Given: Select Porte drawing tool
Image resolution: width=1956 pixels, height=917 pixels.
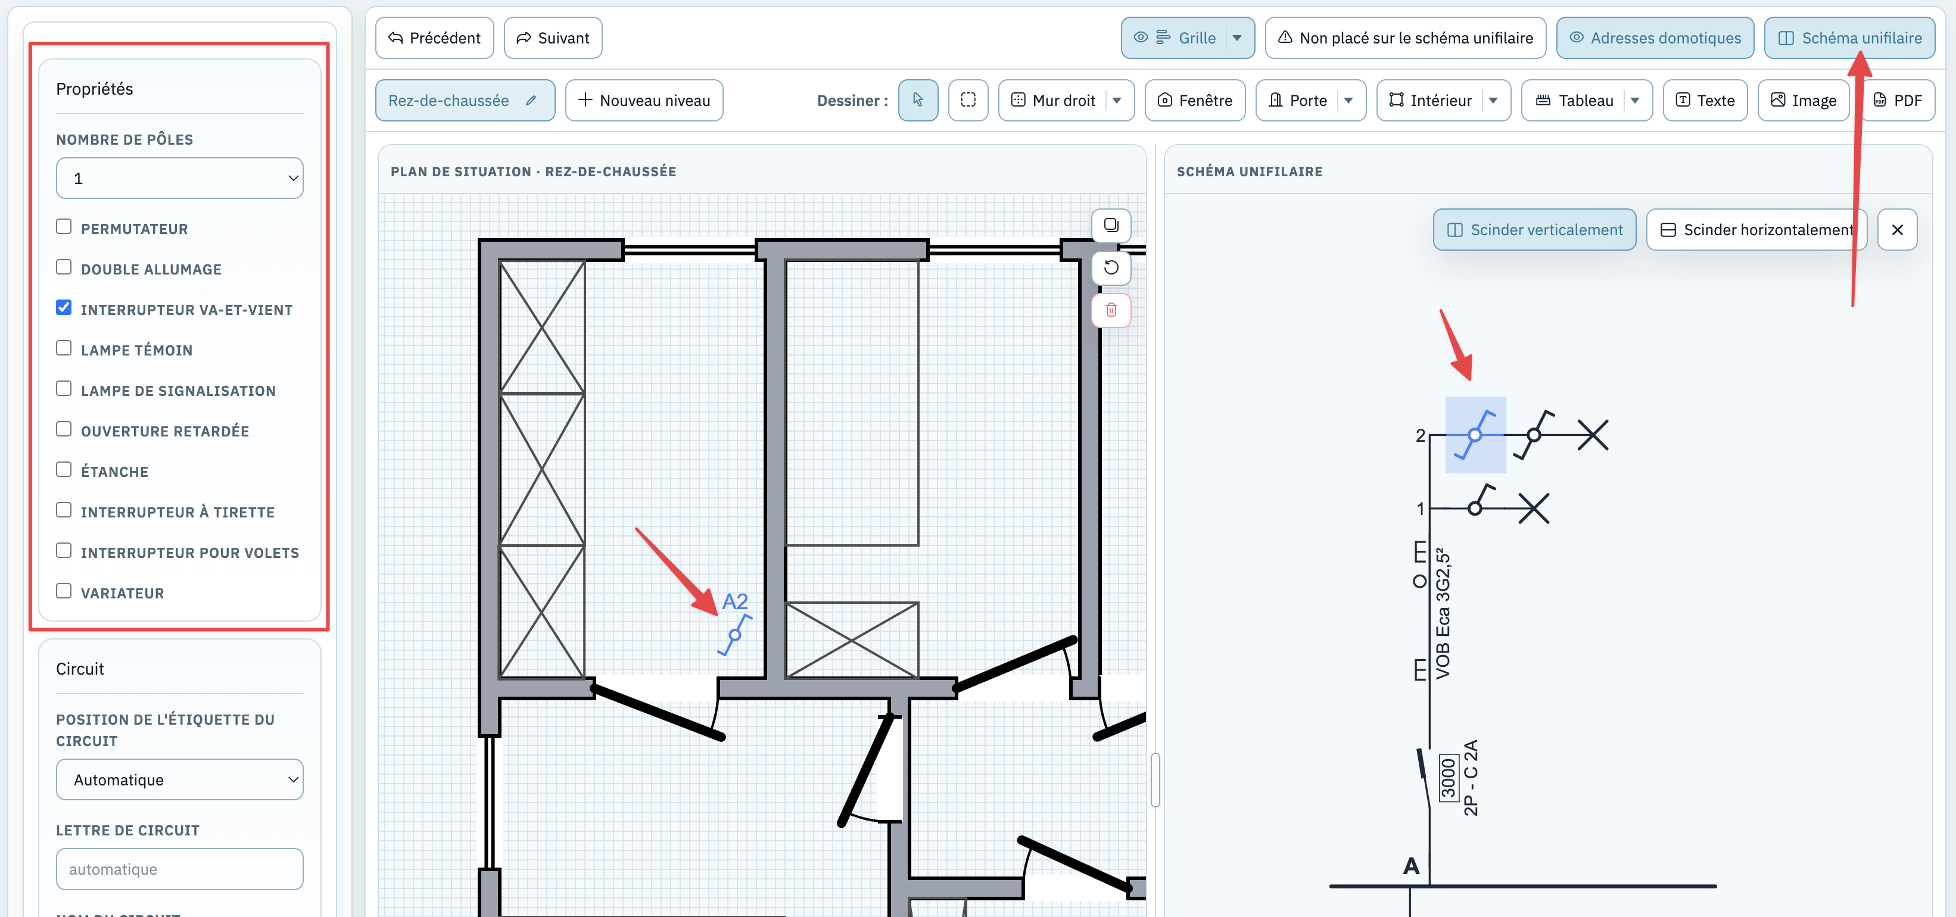Looking at the screenshot, I should (x=1298, y=100).
